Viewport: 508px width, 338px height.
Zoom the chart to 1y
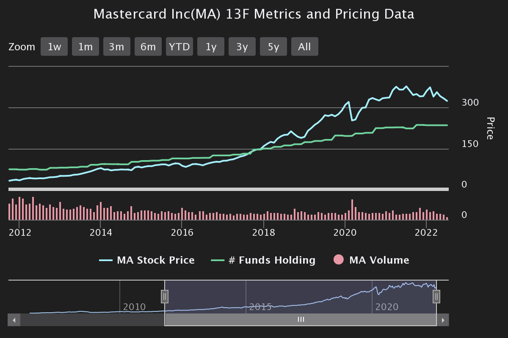[x=211, y=46]
